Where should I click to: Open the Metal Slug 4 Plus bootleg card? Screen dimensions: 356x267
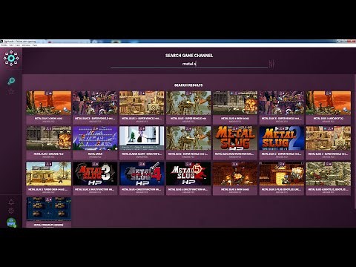pos(282,178)
